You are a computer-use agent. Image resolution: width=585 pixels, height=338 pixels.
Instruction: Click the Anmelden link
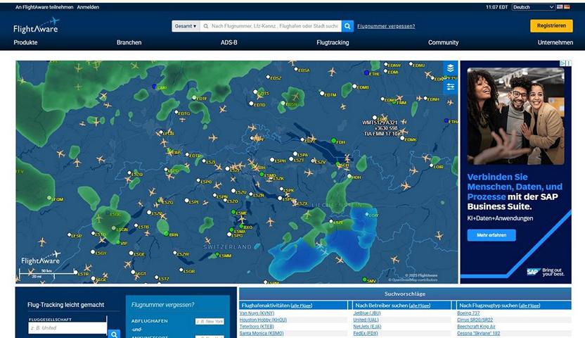(x=88, y=7)
